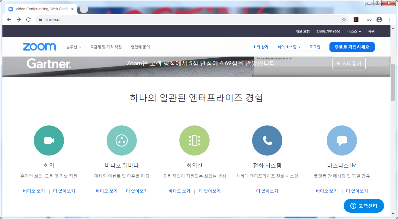Click 비디오 보기 under 회의

34,191
